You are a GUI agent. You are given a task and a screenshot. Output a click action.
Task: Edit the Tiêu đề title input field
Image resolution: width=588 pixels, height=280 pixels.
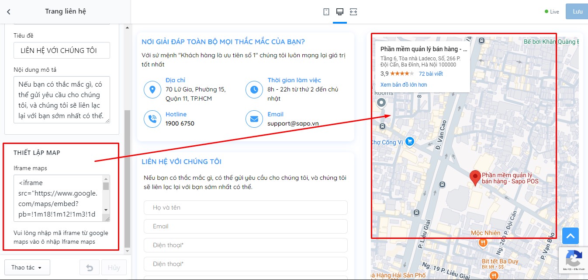click(62, 50)
